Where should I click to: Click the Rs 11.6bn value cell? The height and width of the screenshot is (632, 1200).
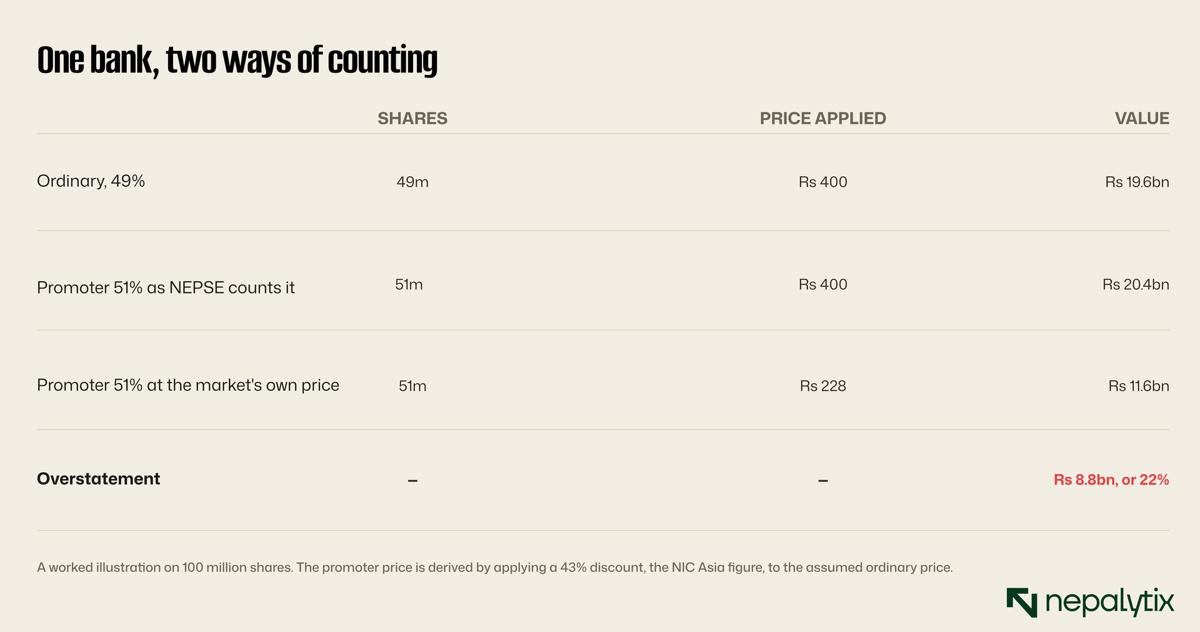(1139, 386)
